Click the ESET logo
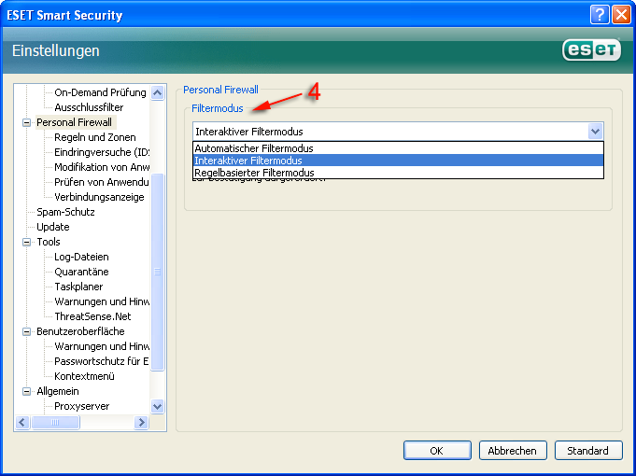Screen dimensions: 636x476 [x=592, y=49]
